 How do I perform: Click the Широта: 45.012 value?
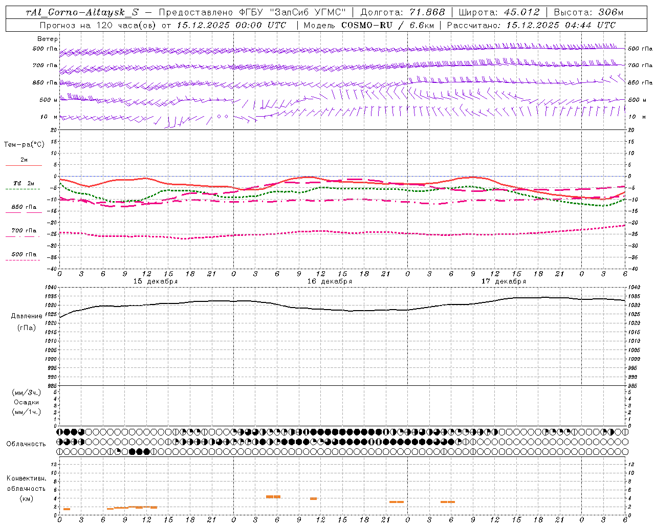499,12
